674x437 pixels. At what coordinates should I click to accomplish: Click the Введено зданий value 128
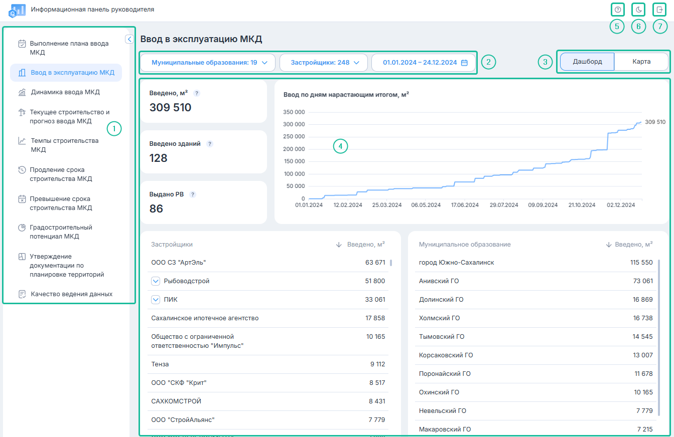click(159, 158)
